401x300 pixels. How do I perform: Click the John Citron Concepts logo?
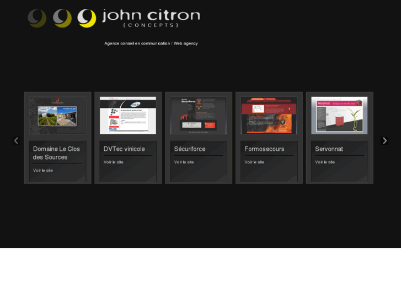pos(114,18)
